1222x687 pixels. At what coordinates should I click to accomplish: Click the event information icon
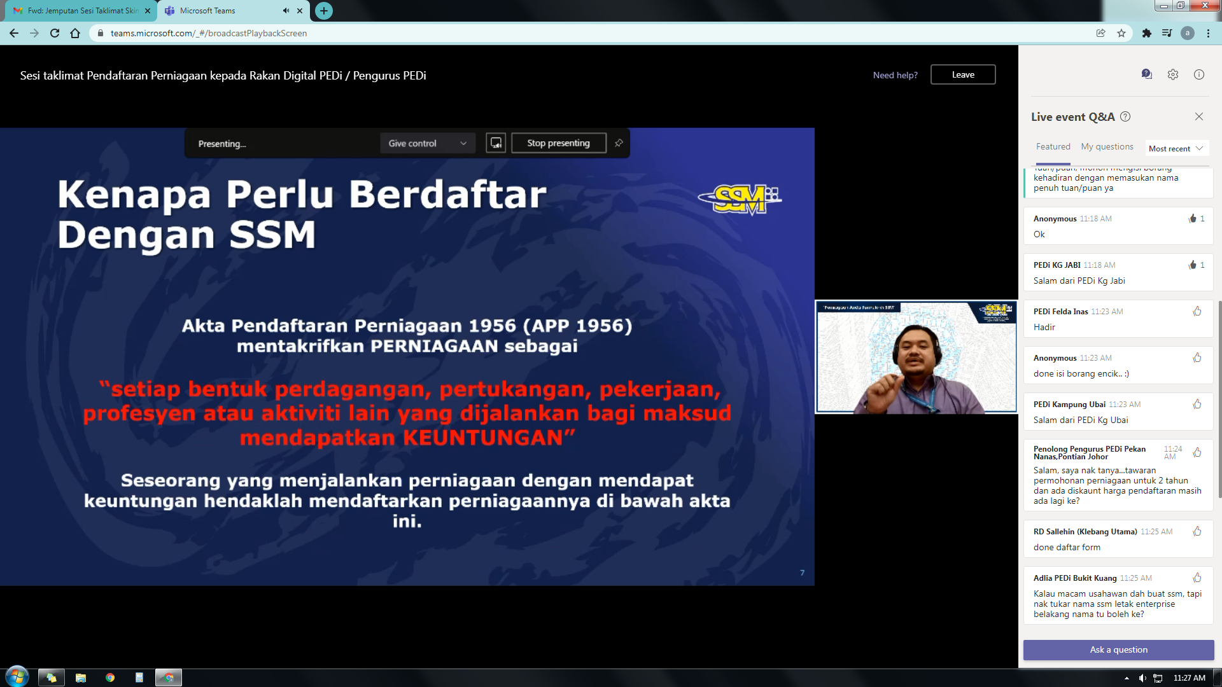(x=1199, y=74)
